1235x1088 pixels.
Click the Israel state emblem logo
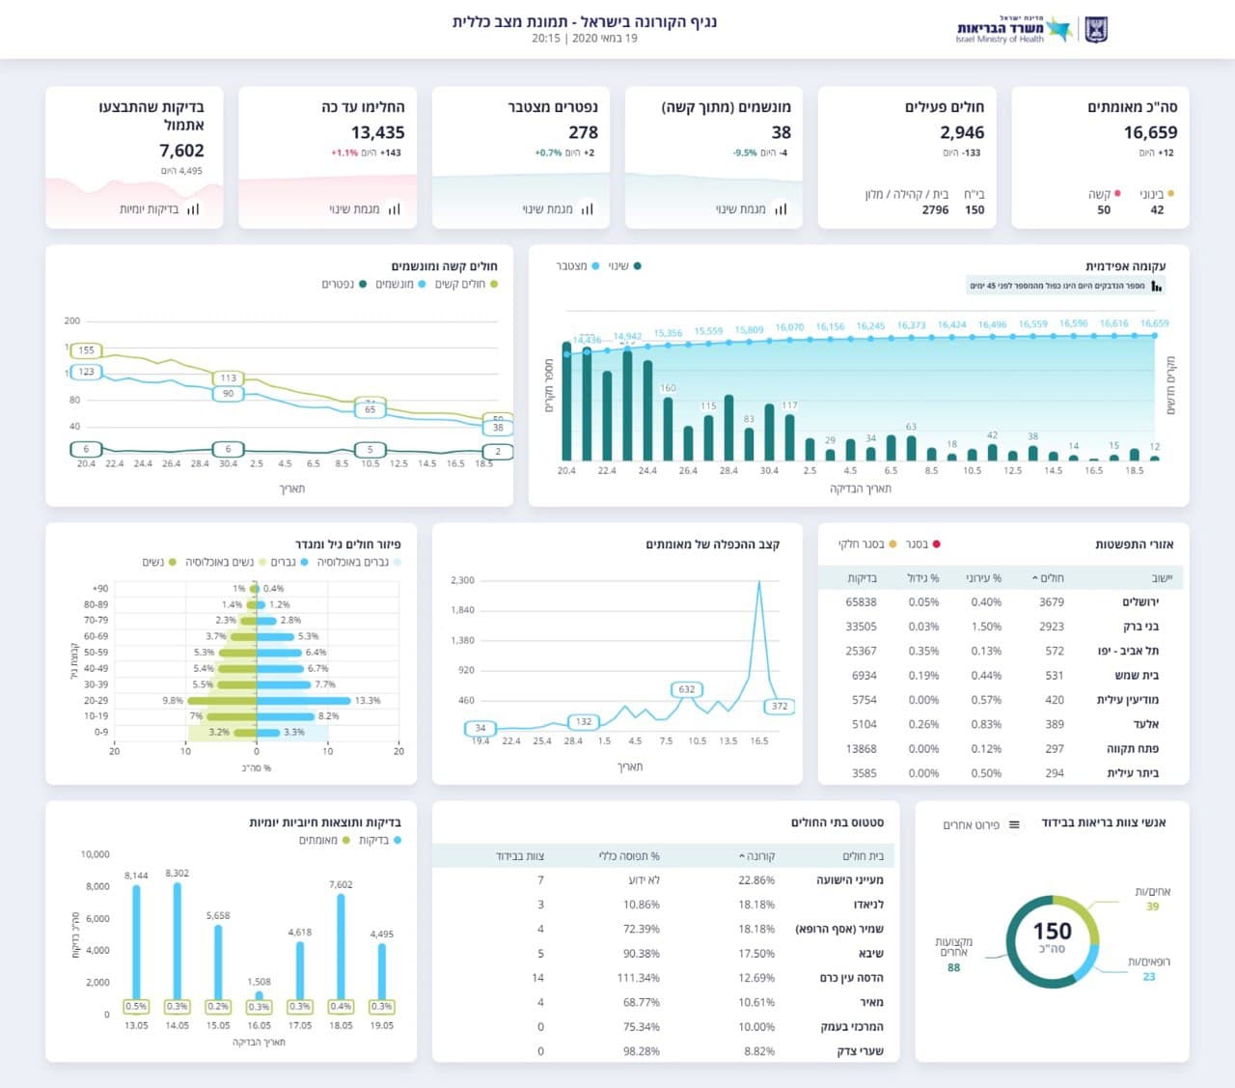coord(1096,30)
